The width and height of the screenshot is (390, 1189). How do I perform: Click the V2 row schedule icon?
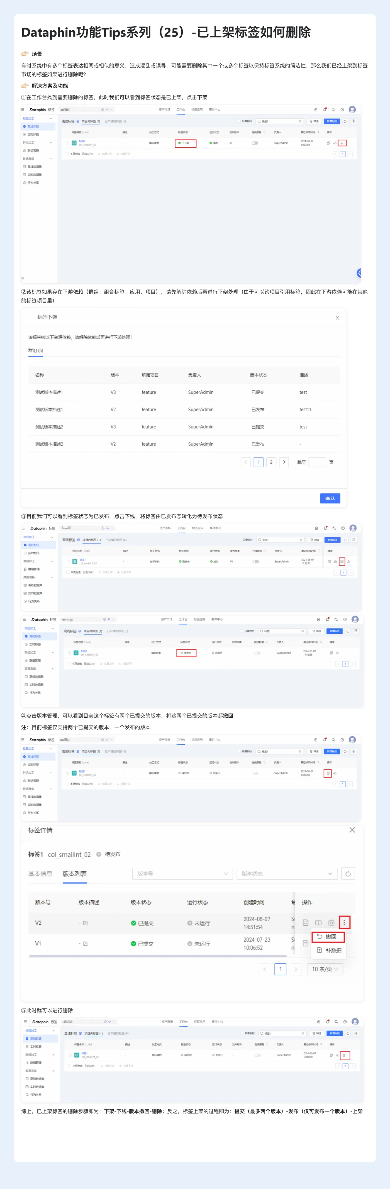331,923
